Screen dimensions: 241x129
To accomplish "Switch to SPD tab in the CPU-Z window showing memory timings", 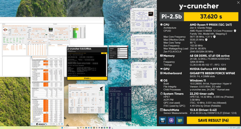I will pos(142,64).
